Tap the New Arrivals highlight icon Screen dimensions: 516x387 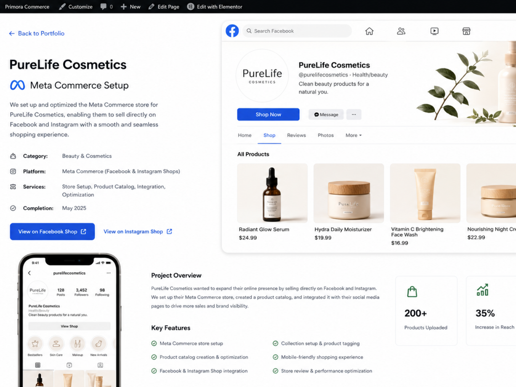click(x=99, y=344)
